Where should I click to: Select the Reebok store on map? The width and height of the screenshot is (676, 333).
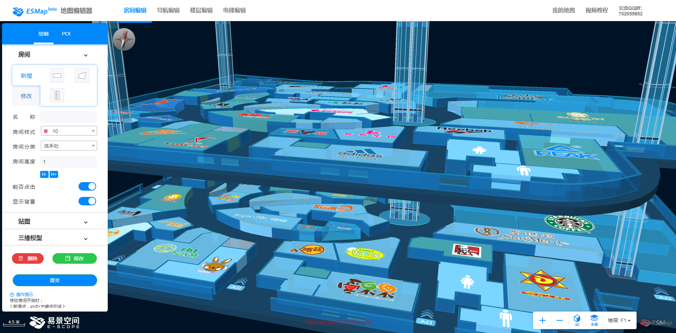click(464, 130)
